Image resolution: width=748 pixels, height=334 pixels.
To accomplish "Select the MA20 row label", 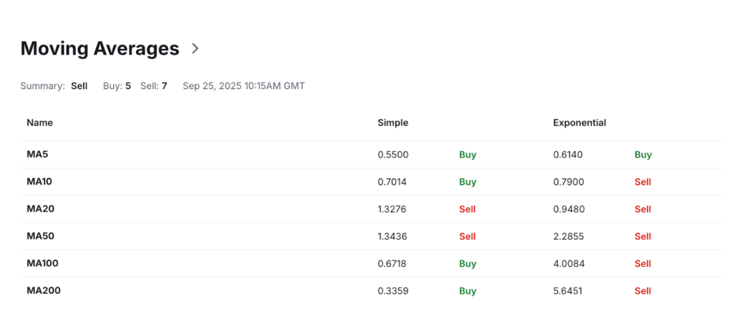I will point(41,209).
